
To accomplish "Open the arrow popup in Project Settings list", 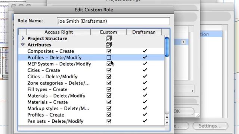I will [x=183, y=42].
